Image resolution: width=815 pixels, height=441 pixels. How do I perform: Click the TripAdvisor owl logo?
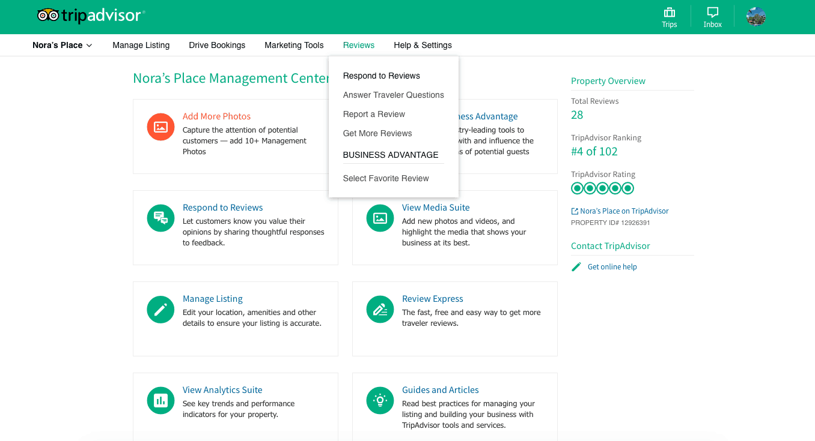pos(91,16)
